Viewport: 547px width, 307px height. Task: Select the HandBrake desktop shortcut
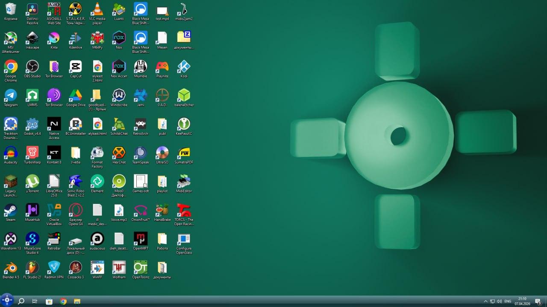[x=162, y=212]
